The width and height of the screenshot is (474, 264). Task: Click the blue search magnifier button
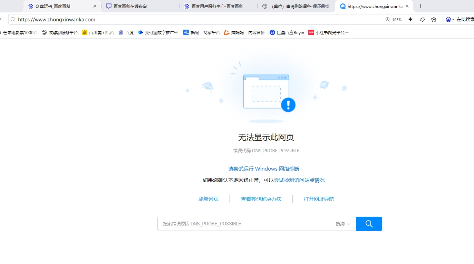tap(369, 224)
